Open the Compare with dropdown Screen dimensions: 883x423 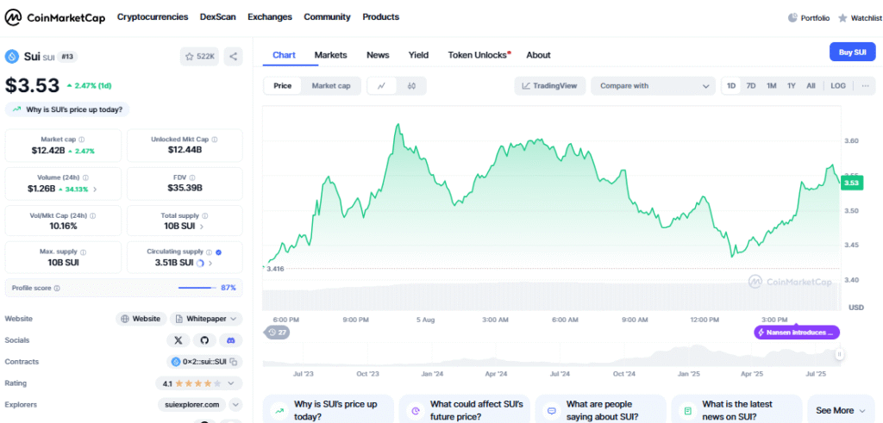coord(652,86)
